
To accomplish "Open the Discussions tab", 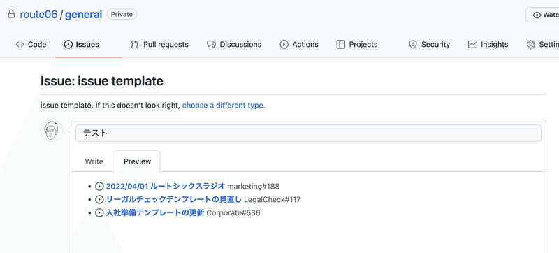I will [234, 45].
